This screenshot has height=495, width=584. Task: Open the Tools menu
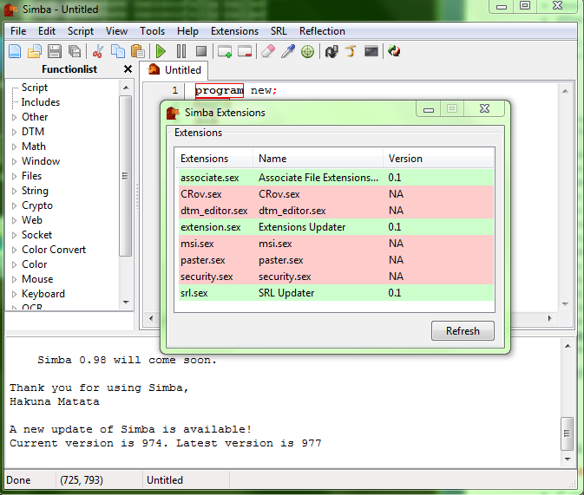point(153,31)
